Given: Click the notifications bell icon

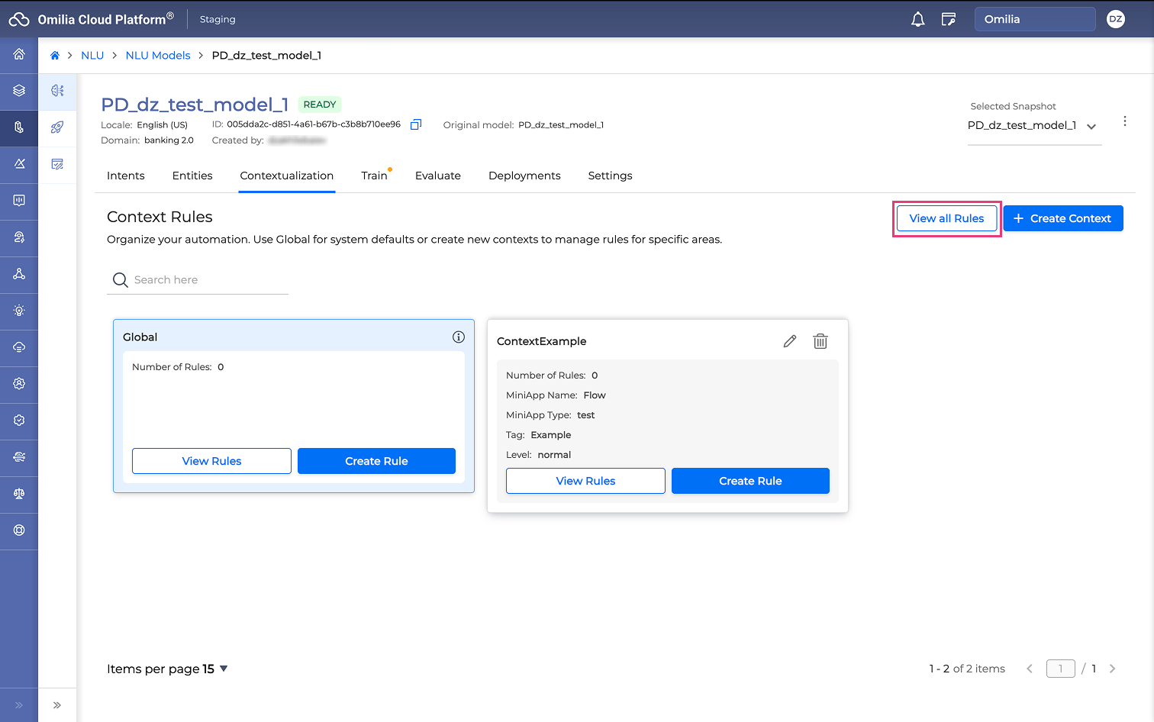Looking at the screenshot, I should pyautogui.click(x=917, y=19).
